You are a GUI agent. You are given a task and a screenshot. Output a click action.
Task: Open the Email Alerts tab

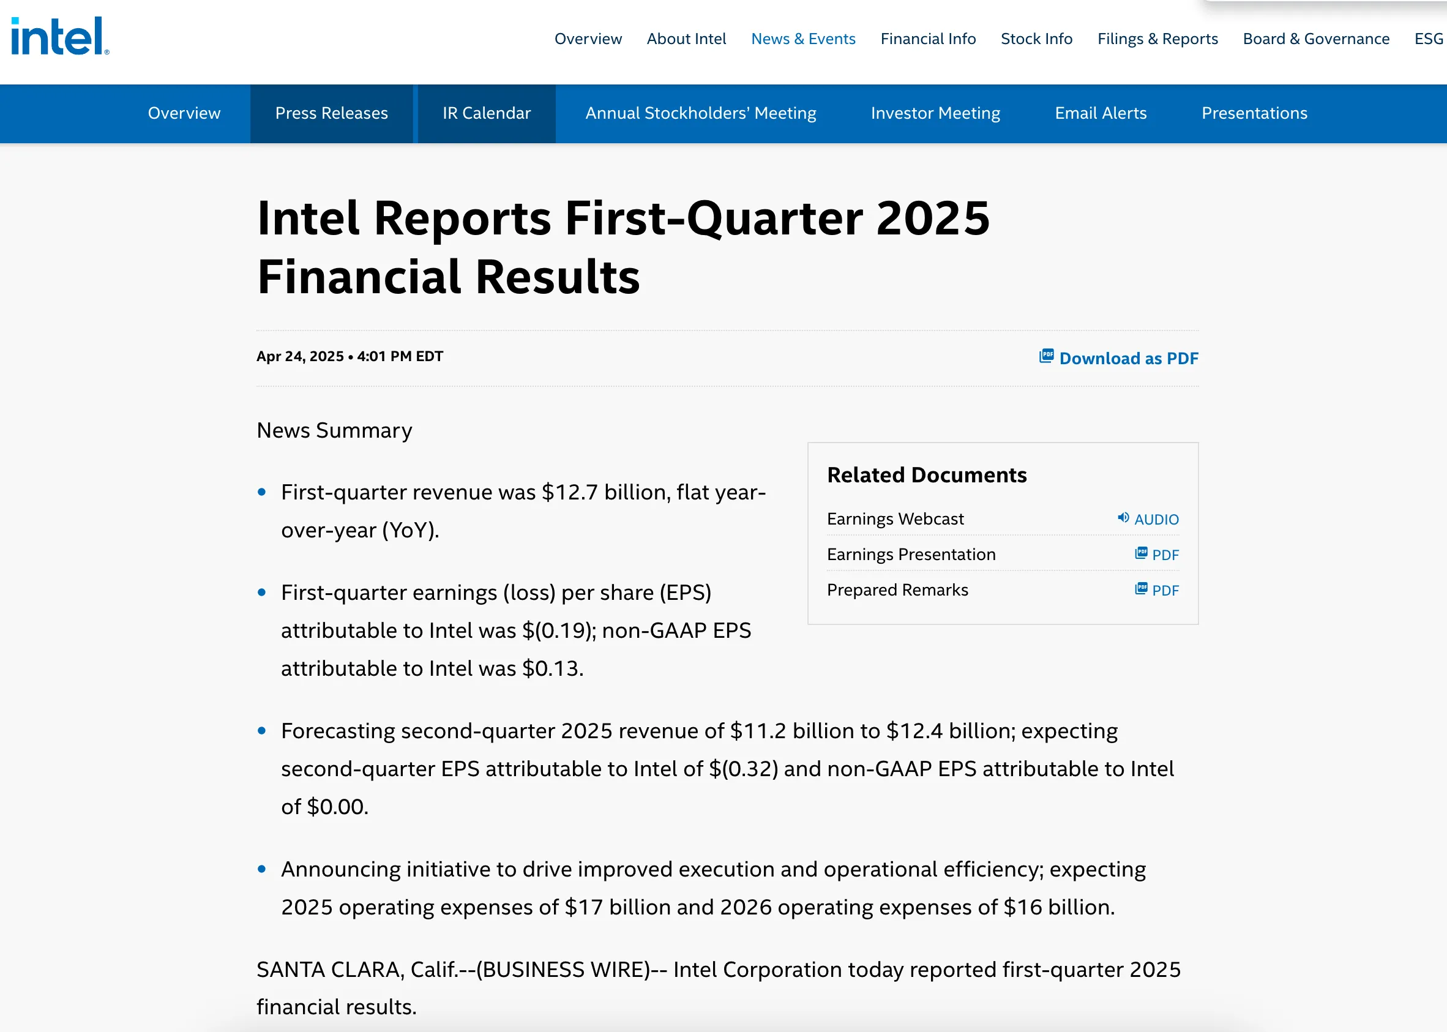(1101, 113)
